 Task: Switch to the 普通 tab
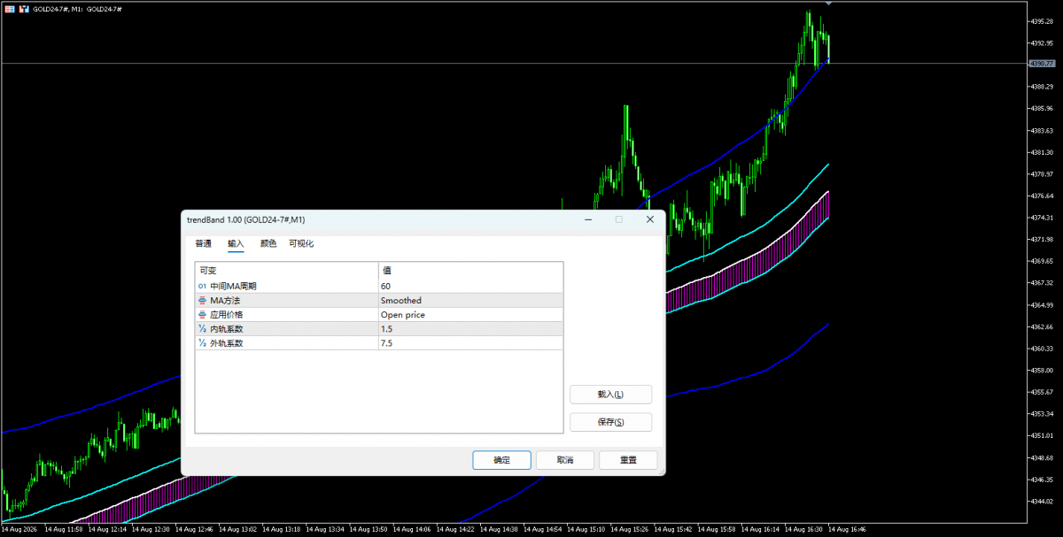tap(204, 243)
